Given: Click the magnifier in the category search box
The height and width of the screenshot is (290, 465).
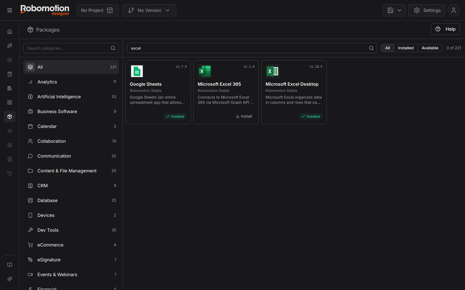Looking at the screenshot, I should coord(113,48).
